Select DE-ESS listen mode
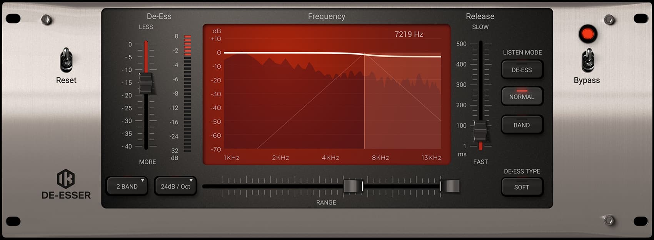Viewport: 654px width, 240px height. click(522, 70)
